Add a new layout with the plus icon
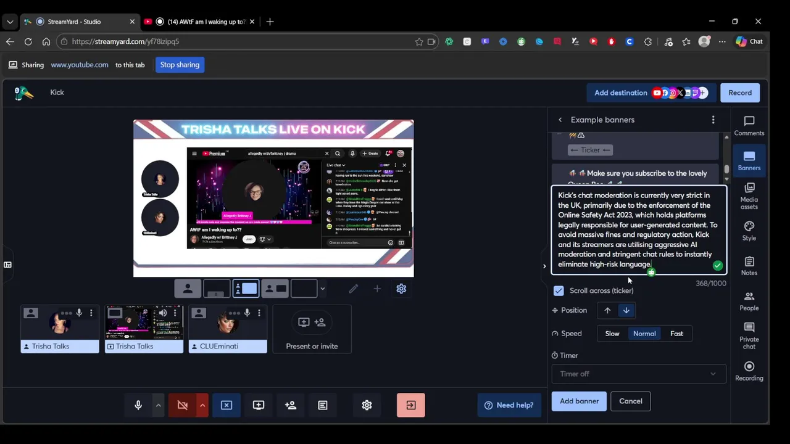This screenshot has height=444, width=790. [x=377, y=289]
